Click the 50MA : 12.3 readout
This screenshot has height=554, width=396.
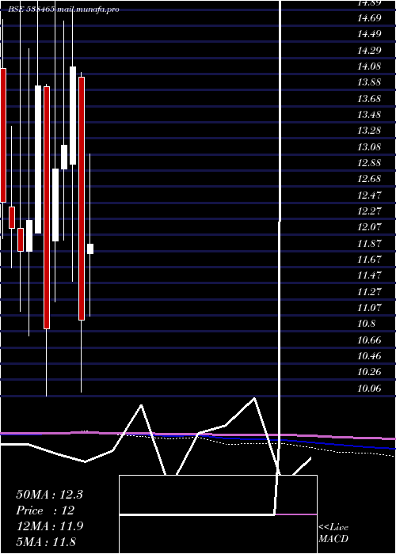(x=49, y=495)
